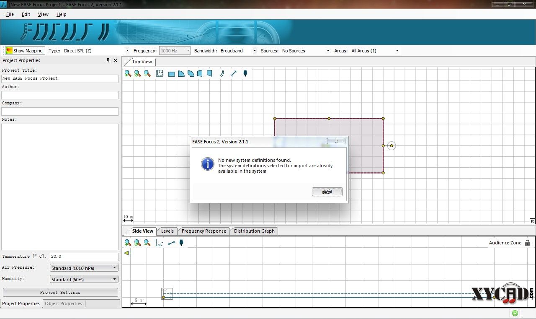Select the floor plan tool in Top View
This screenshot has width=536, height=319.
pos(160,73)
